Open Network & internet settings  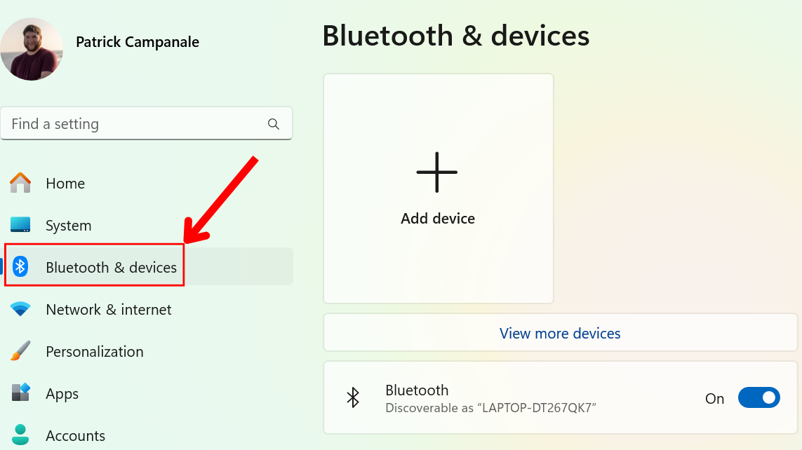[x=108, y=309]
